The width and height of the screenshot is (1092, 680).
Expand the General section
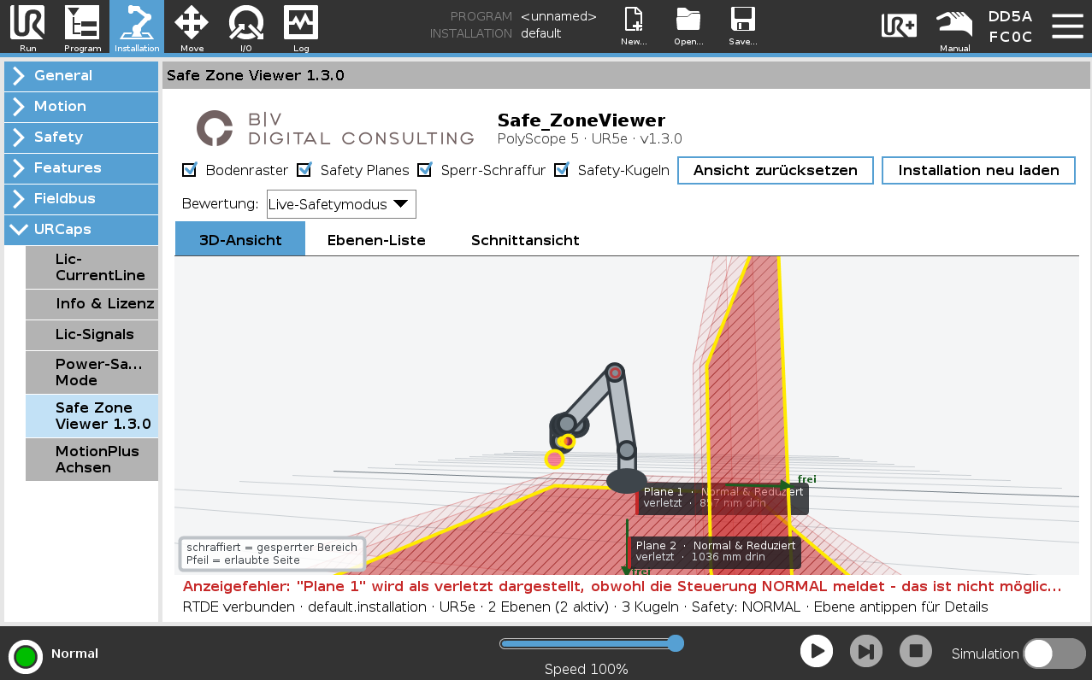pyautogui.click(x=81, y=76)
